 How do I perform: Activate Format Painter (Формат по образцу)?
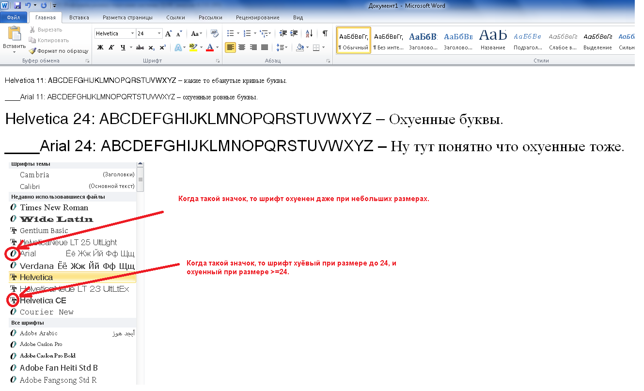pyautogui.click(x=58, y=50)
